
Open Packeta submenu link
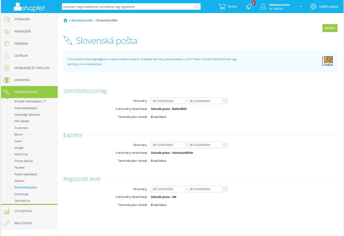19,168
